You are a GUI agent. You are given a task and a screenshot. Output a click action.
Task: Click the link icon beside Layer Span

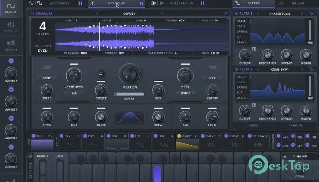(101, 73)
